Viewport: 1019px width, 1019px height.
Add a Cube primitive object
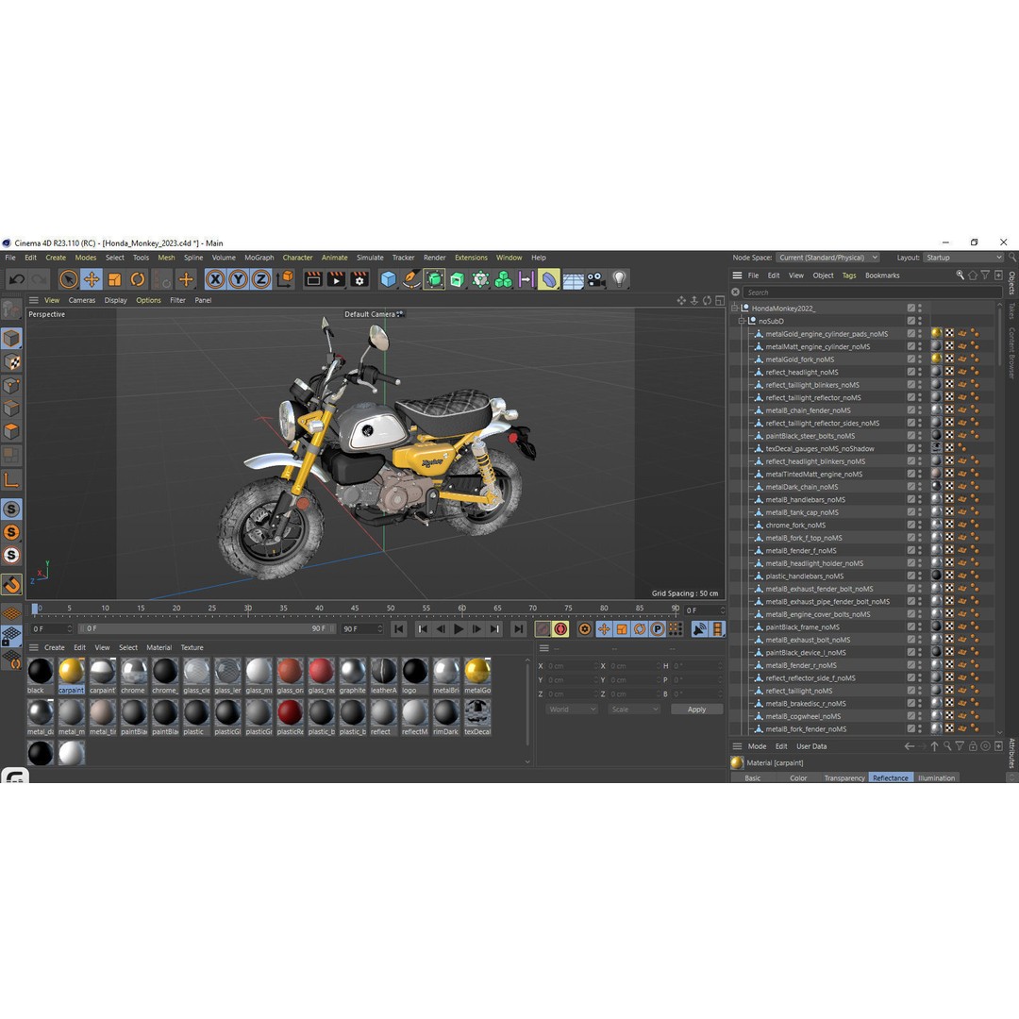(388, 279)
